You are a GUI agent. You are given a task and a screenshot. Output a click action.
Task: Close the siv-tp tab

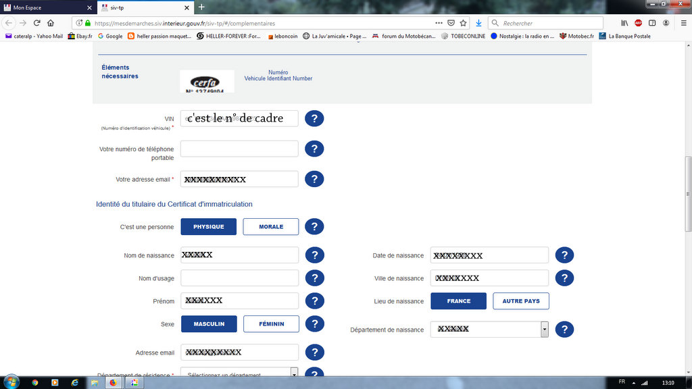187,7
